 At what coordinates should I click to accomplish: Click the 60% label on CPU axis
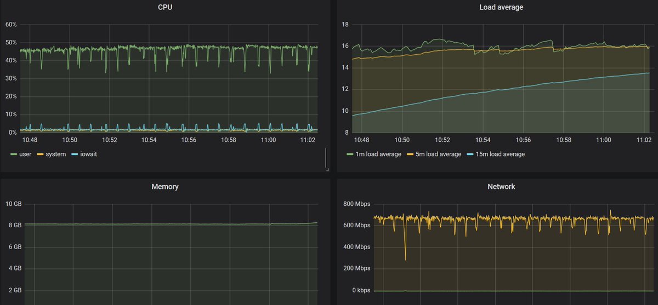pyautogui.click(x=12, y=25)
